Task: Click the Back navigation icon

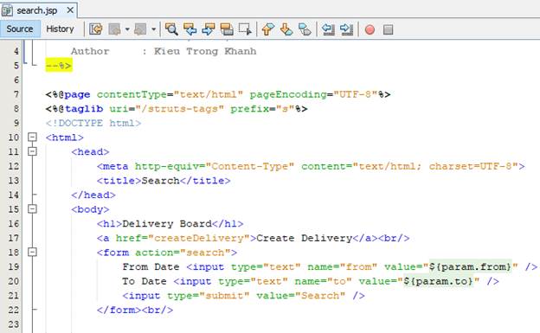Action: tap(114, 29)
